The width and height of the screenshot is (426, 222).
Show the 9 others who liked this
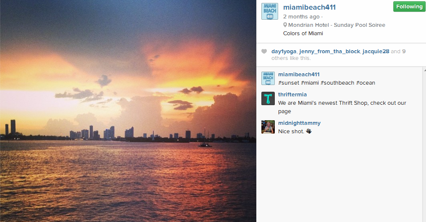tap(404, 52)
